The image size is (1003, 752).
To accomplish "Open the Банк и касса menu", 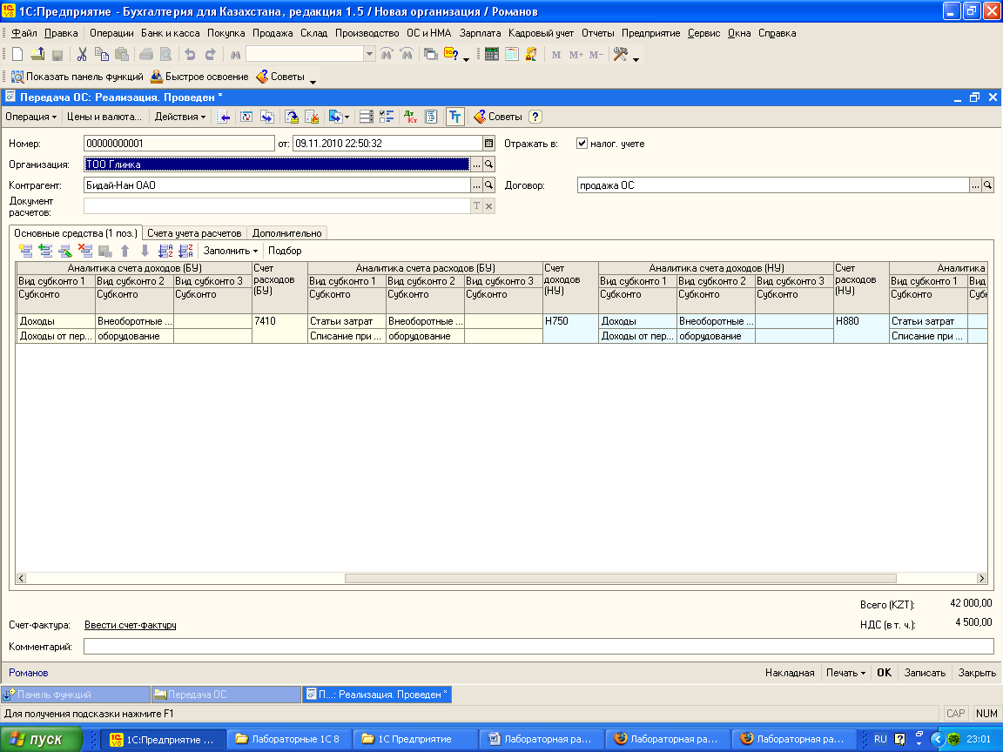I will [170, 33].
